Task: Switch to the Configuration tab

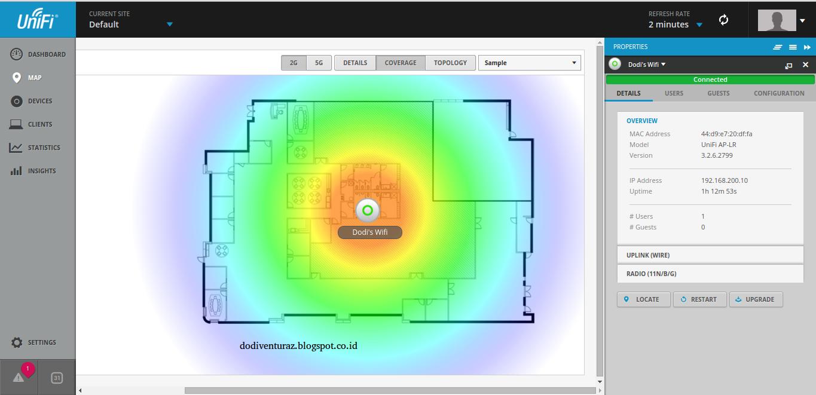Action: pos(779,93)
